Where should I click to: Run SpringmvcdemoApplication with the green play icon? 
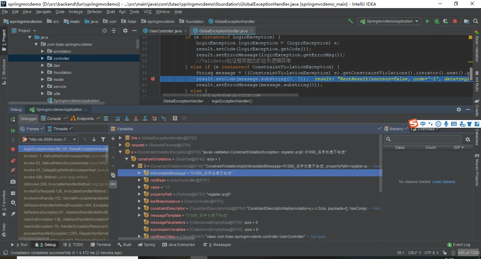click(x=427, y=21)
